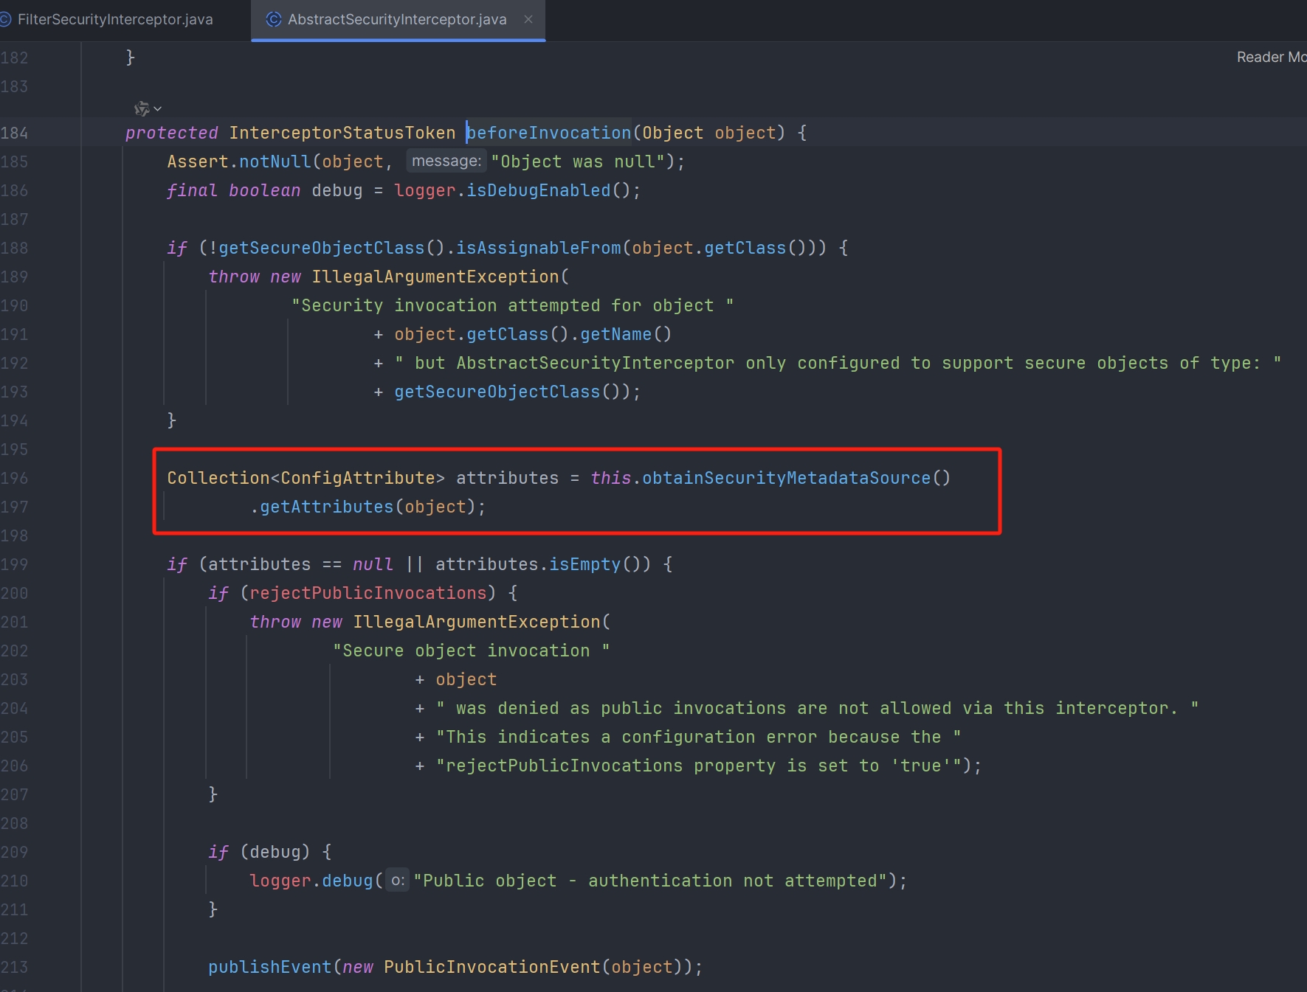Click the obtainSecurityMetadataSource method call
Viewport: 1307px width, 992px height.
click(x=785, y=479)
